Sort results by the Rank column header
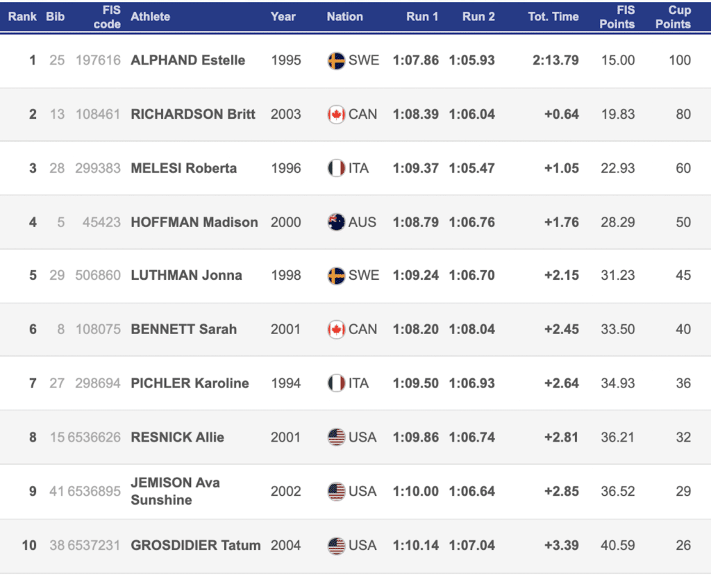The image size is (711, 577). coord(22,17)
